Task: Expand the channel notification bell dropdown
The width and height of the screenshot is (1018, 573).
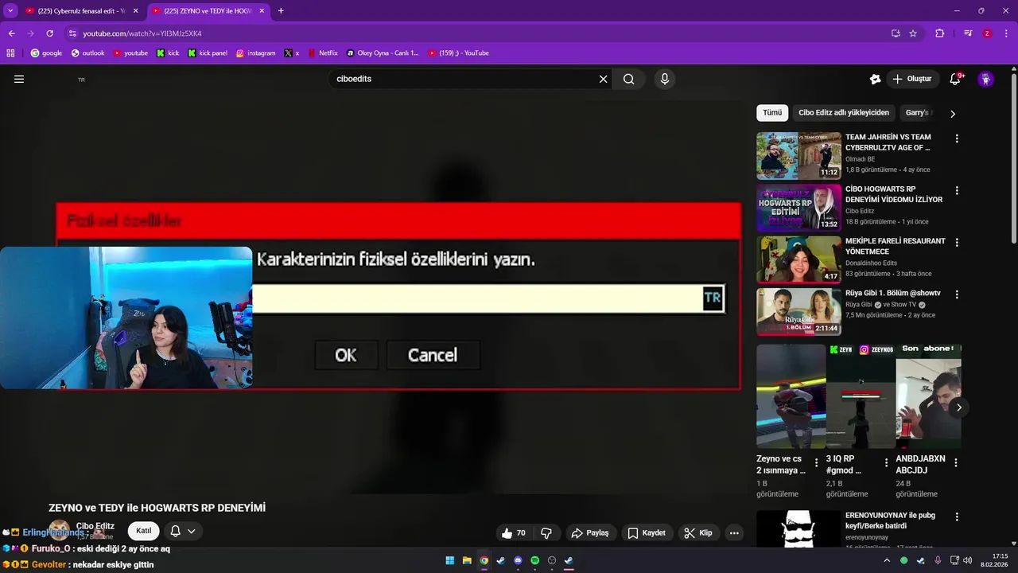Action: (x=183, y=531)
